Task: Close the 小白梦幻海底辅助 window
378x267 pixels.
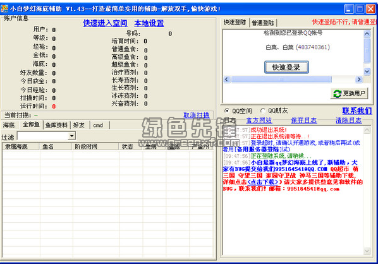Action: 370,9
